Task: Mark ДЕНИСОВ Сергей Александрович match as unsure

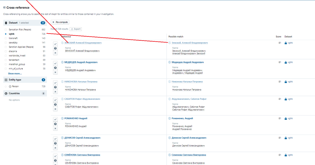Action: point(55,143)
